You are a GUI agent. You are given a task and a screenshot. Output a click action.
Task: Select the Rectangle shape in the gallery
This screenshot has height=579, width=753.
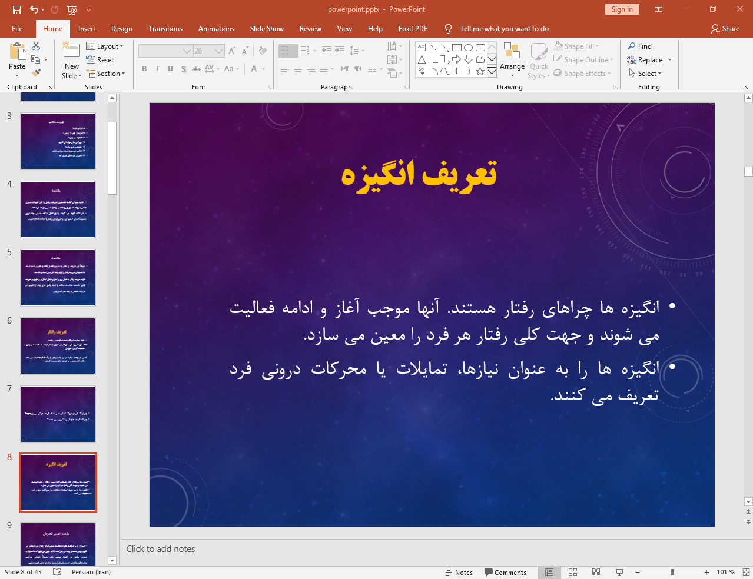coord(457,48)
